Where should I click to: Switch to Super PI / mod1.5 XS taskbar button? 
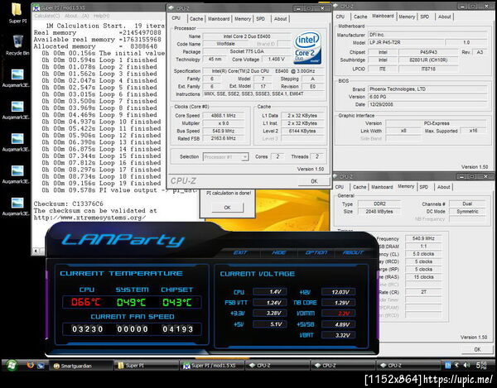[212, 366]
